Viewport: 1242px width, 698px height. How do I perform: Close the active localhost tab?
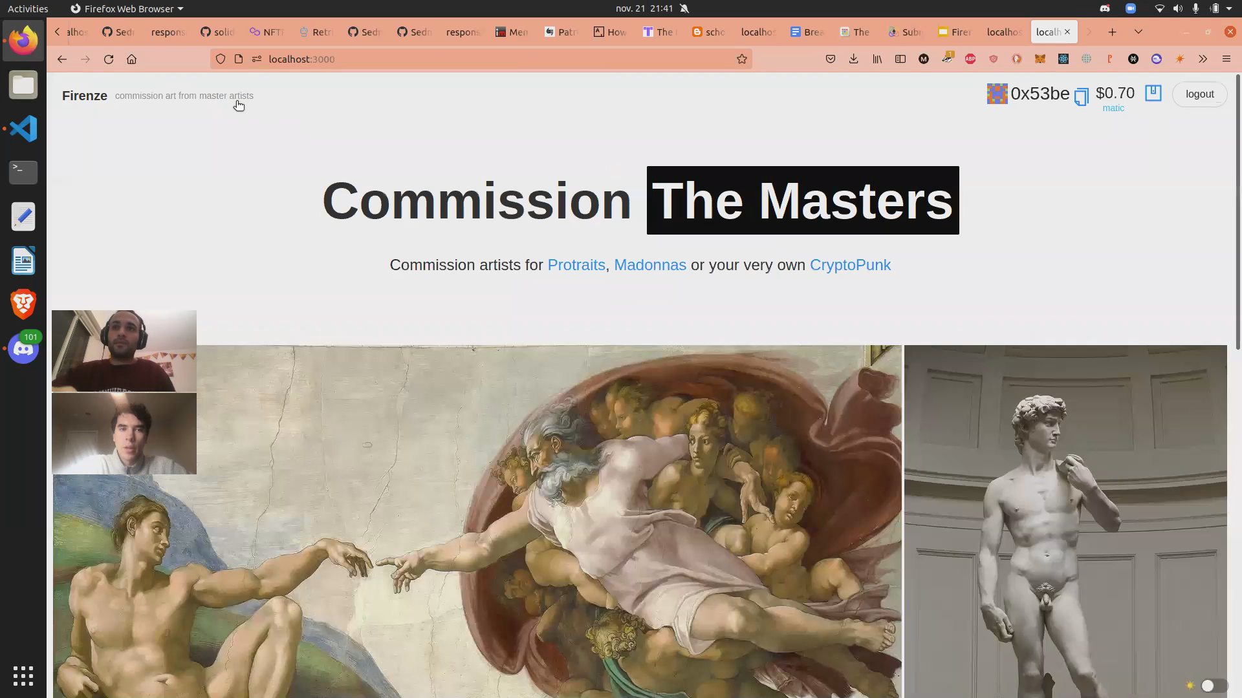click(1067, 32)
